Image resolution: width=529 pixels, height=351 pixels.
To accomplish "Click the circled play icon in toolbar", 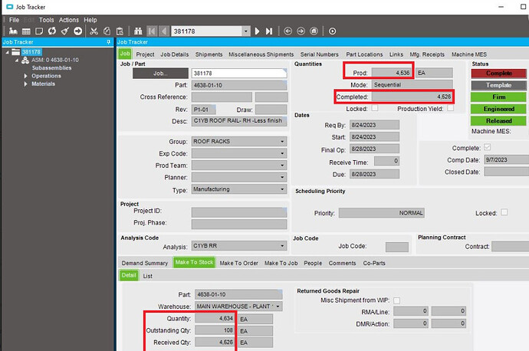I will point(332,31).
